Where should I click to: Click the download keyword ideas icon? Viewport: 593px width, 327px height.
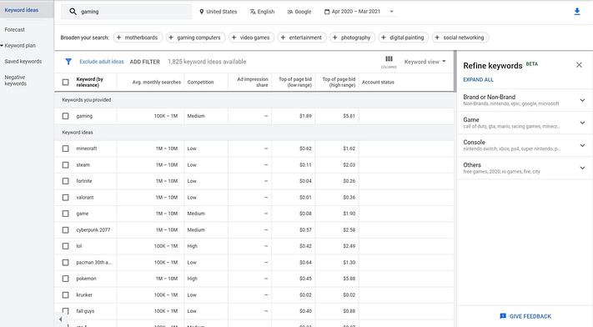tap(577, 12)
